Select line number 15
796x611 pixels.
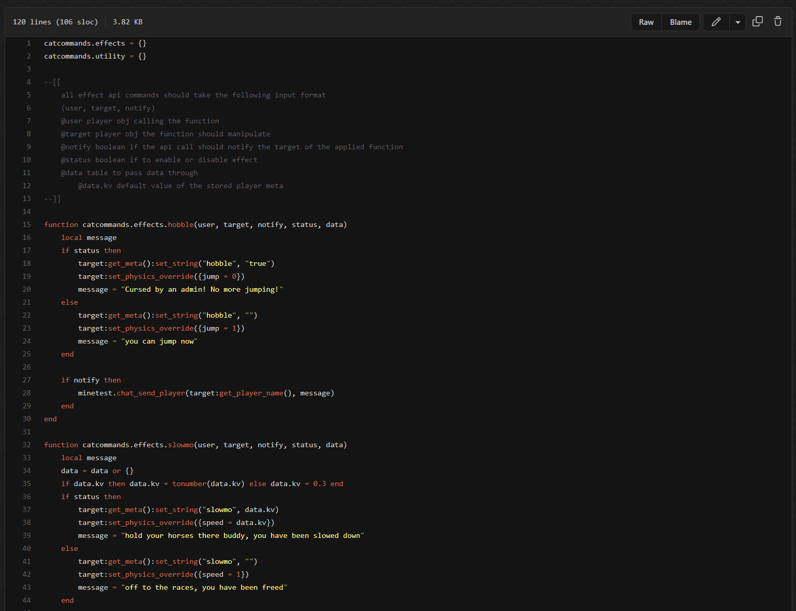(x=26, y=224)
